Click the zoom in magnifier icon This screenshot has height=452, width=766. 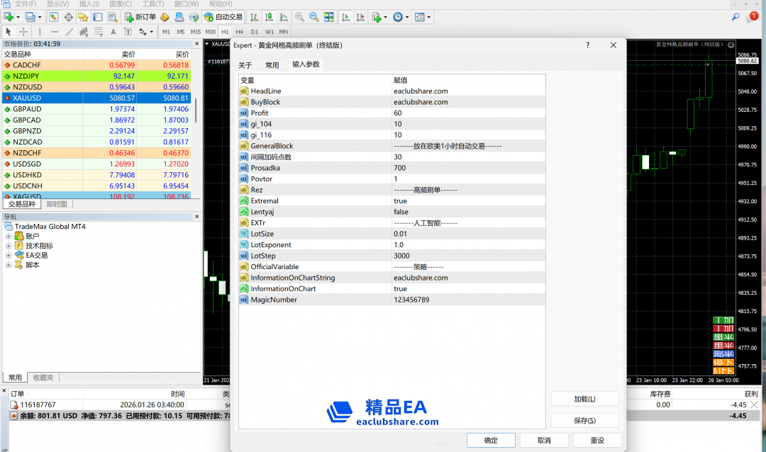tap(299, 17)
